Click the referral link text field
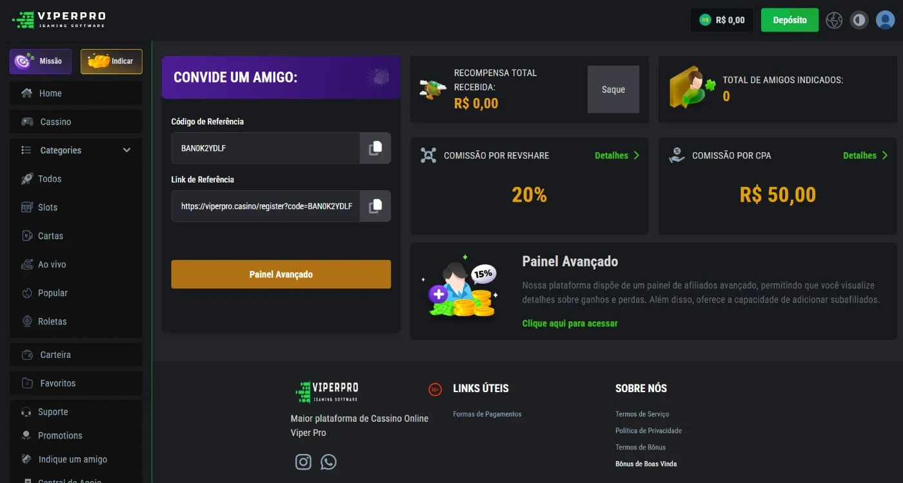This screenshot has height=483, width=903. coord(266,206)
